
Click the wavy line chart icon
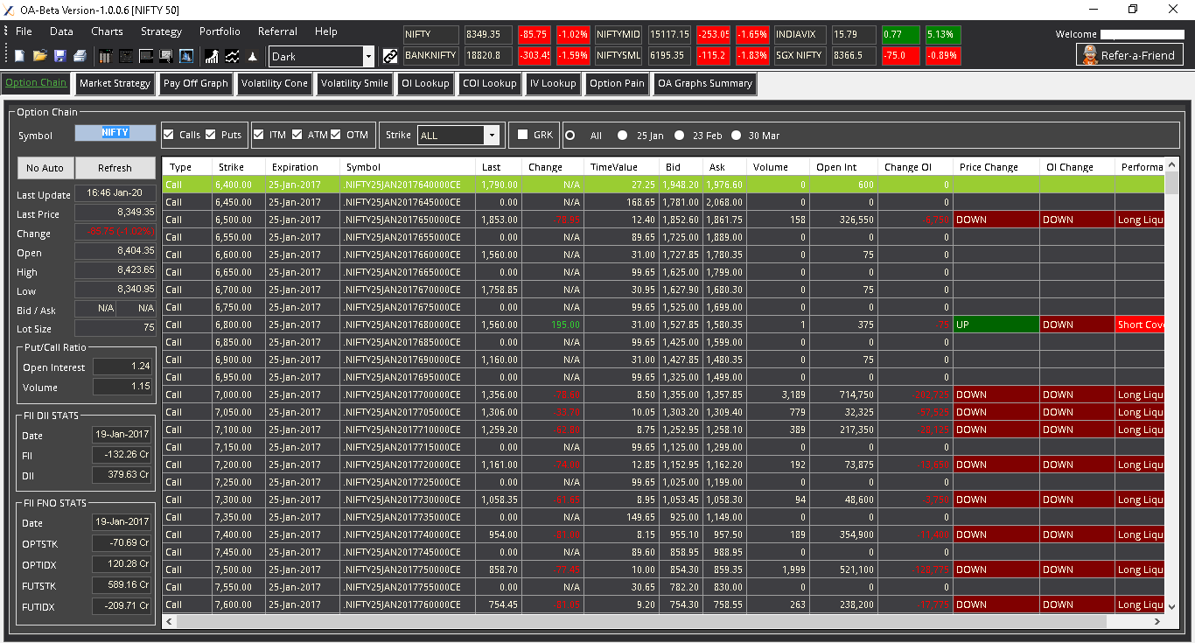click(x=233, y=56)
